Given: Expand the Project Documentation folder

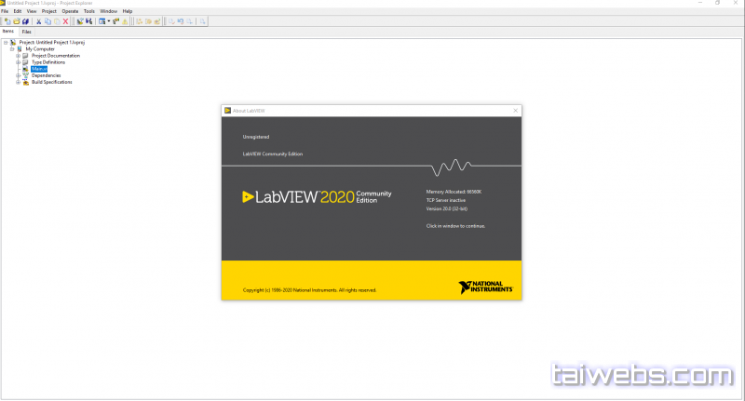Looking at the screenshot, I should point(18,56).
